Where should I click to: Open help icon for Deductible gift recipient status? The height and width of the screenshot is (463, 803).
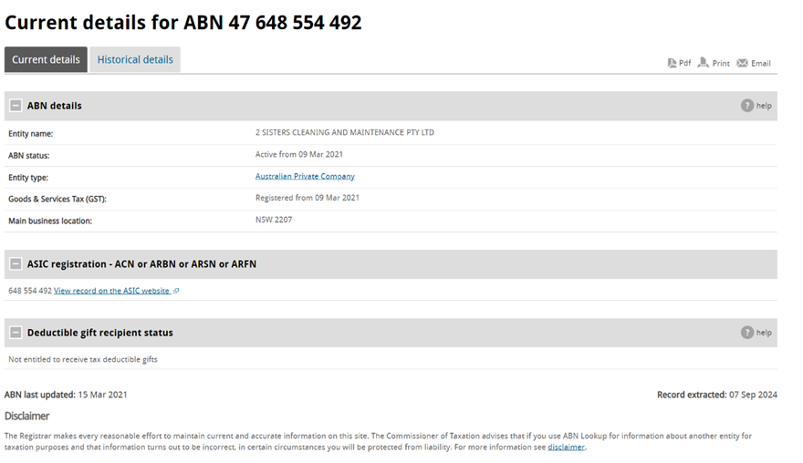click(x=747, y=333)
